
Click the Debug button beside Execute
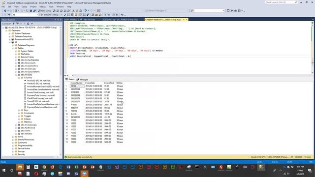55,15
